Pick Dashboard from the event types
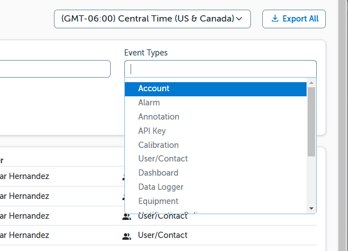Screen dimensions: 348x251 pyautogui.click(x=158, y=173)
